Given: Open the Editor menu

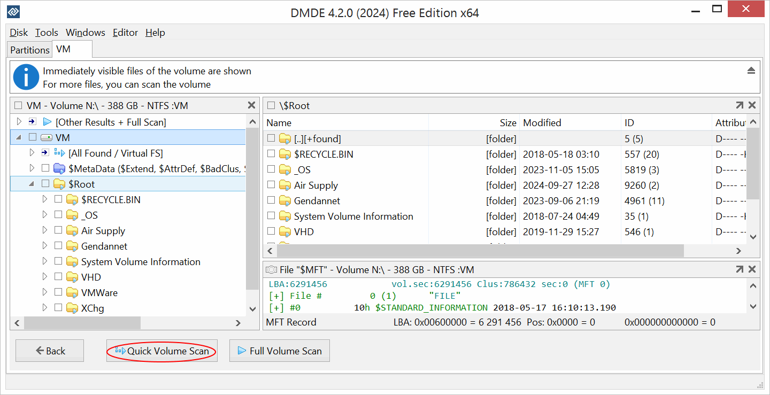Looking at the screenshot, I should pyautogui.click(x=125, y=33).
